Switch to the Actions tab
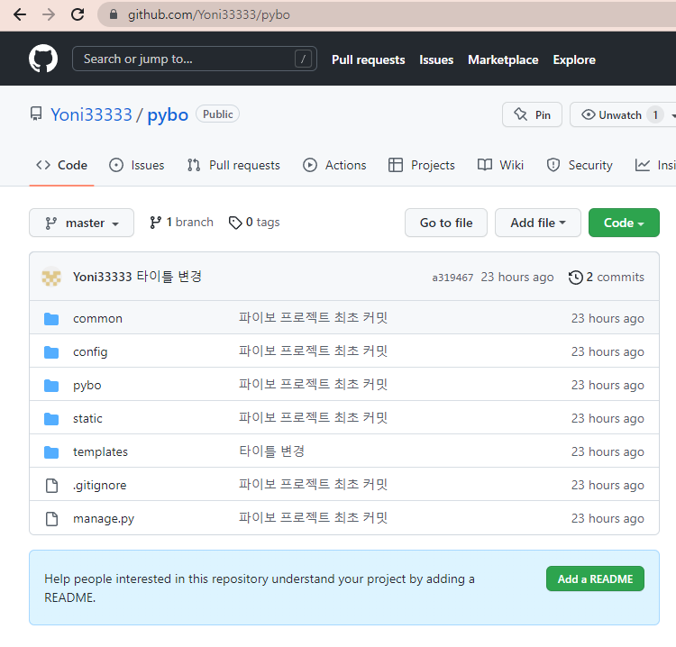This screenshot has height=647, width=676. click(334, 165)
